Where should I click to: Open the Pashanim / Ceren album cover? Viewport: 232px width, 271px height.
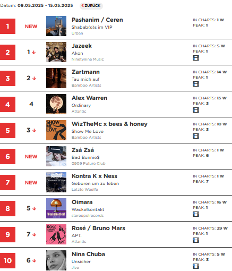coord(56,26)
